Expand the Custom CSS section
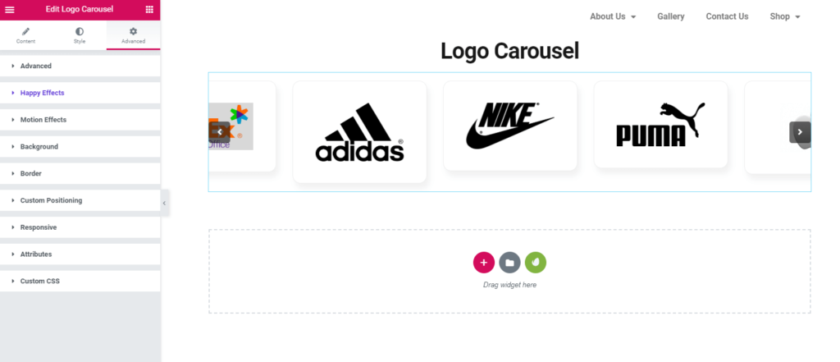The width and height of the screenshot is (840, 362). pyautogui.click(x=39, y=281)
